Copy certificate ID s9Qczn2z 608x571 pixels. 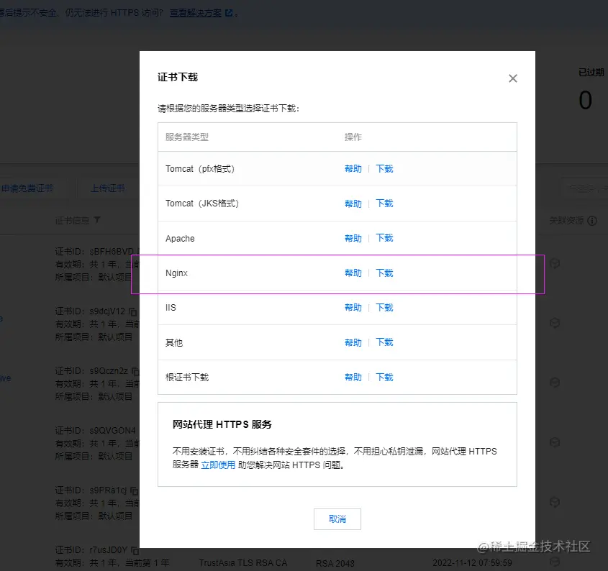(x=135, y=371)
